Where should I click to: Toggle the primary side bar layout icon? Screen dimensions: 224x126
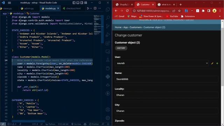[x=74, y=3]
